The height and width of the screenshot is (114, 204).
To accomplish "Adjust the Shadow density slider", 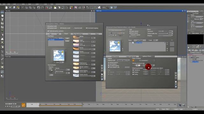I will point(85,76).
